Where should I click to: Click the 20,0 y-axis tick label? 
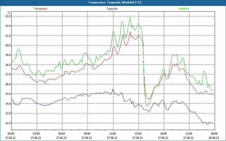coord(8,45)
